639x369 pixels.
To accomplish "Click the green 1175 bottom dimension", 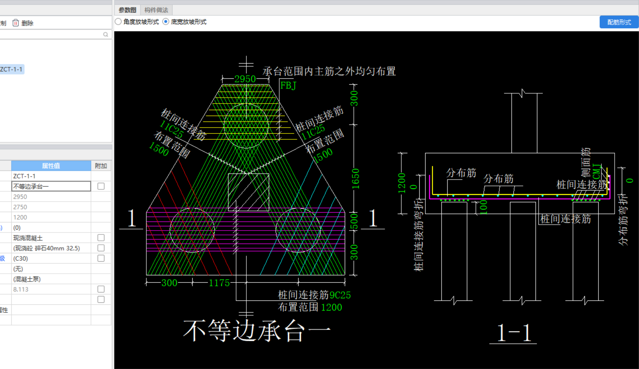I will coord(219,283).
